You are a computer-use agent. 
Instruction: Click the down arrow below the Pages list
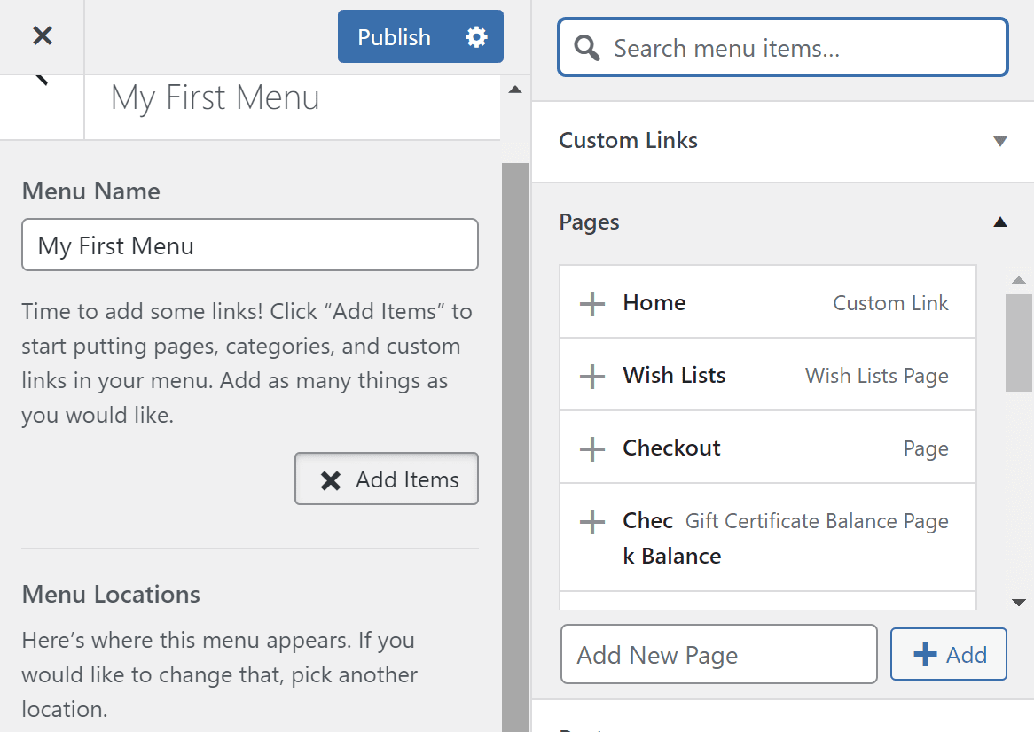(1019, 601)
